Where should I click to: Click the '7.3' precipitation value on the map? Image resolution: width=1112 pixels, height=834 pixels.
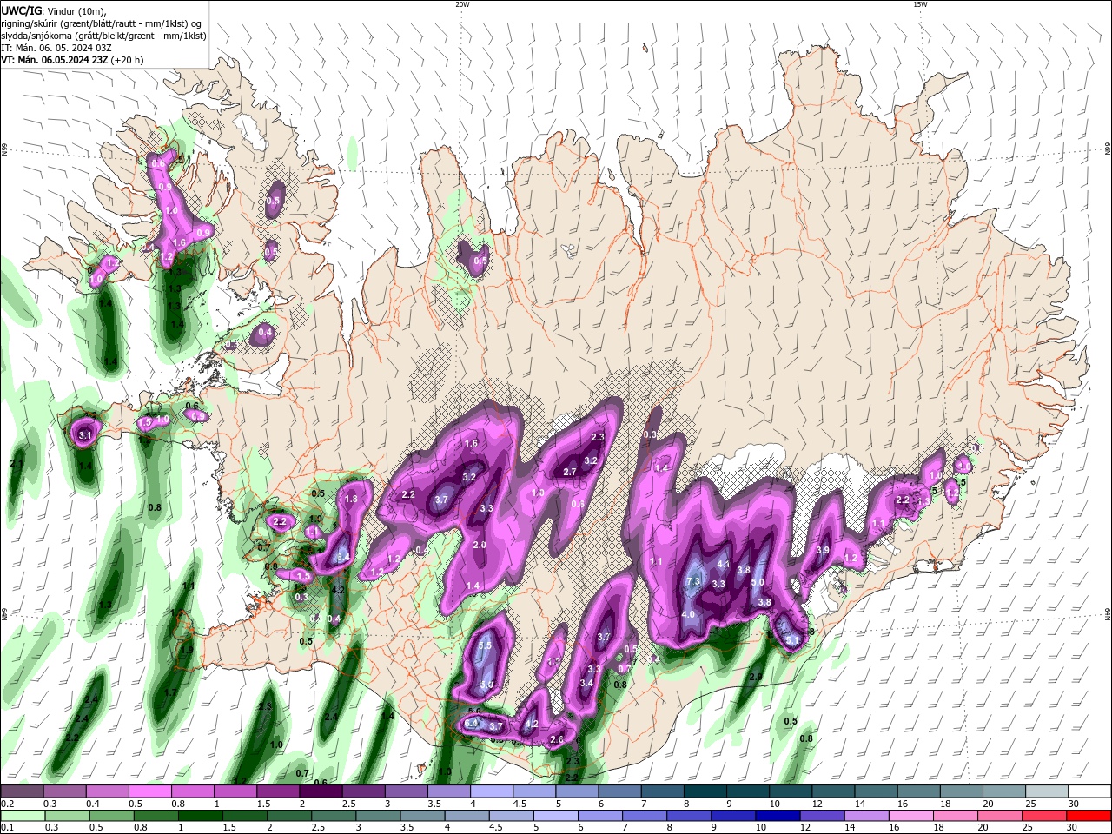click(693, 581)
